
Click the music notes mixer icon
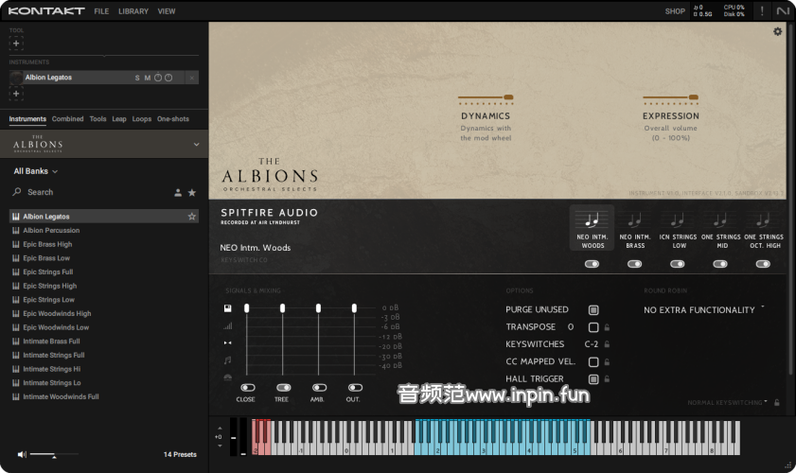227,360
